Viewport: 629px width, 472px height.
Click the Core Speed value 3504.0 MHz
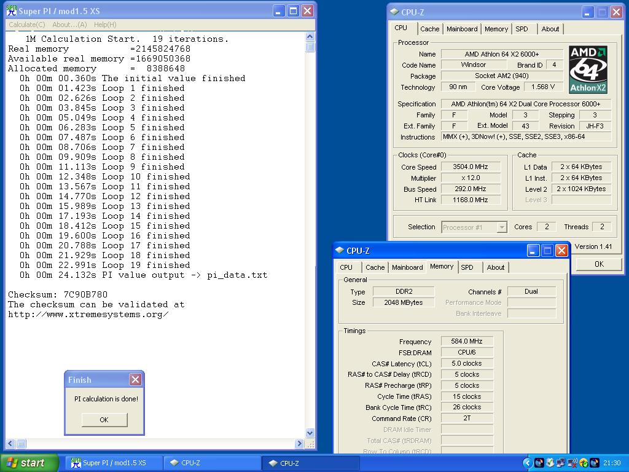point(471,167)
